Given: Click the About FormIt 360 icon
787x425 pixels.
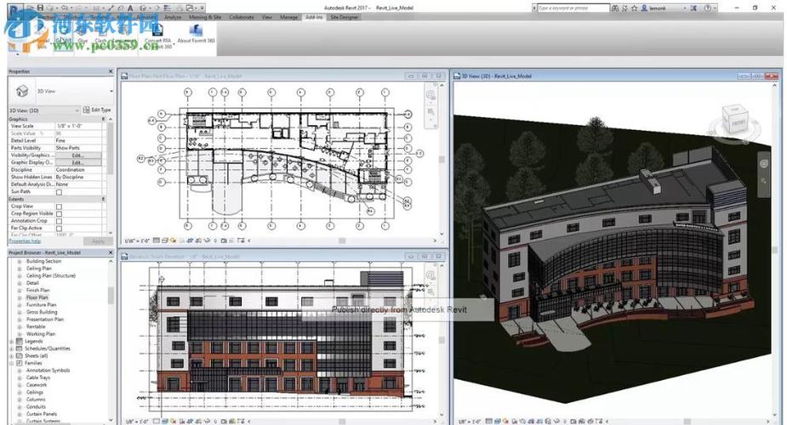Looking at the screenshot, I should tap(196, 30).
